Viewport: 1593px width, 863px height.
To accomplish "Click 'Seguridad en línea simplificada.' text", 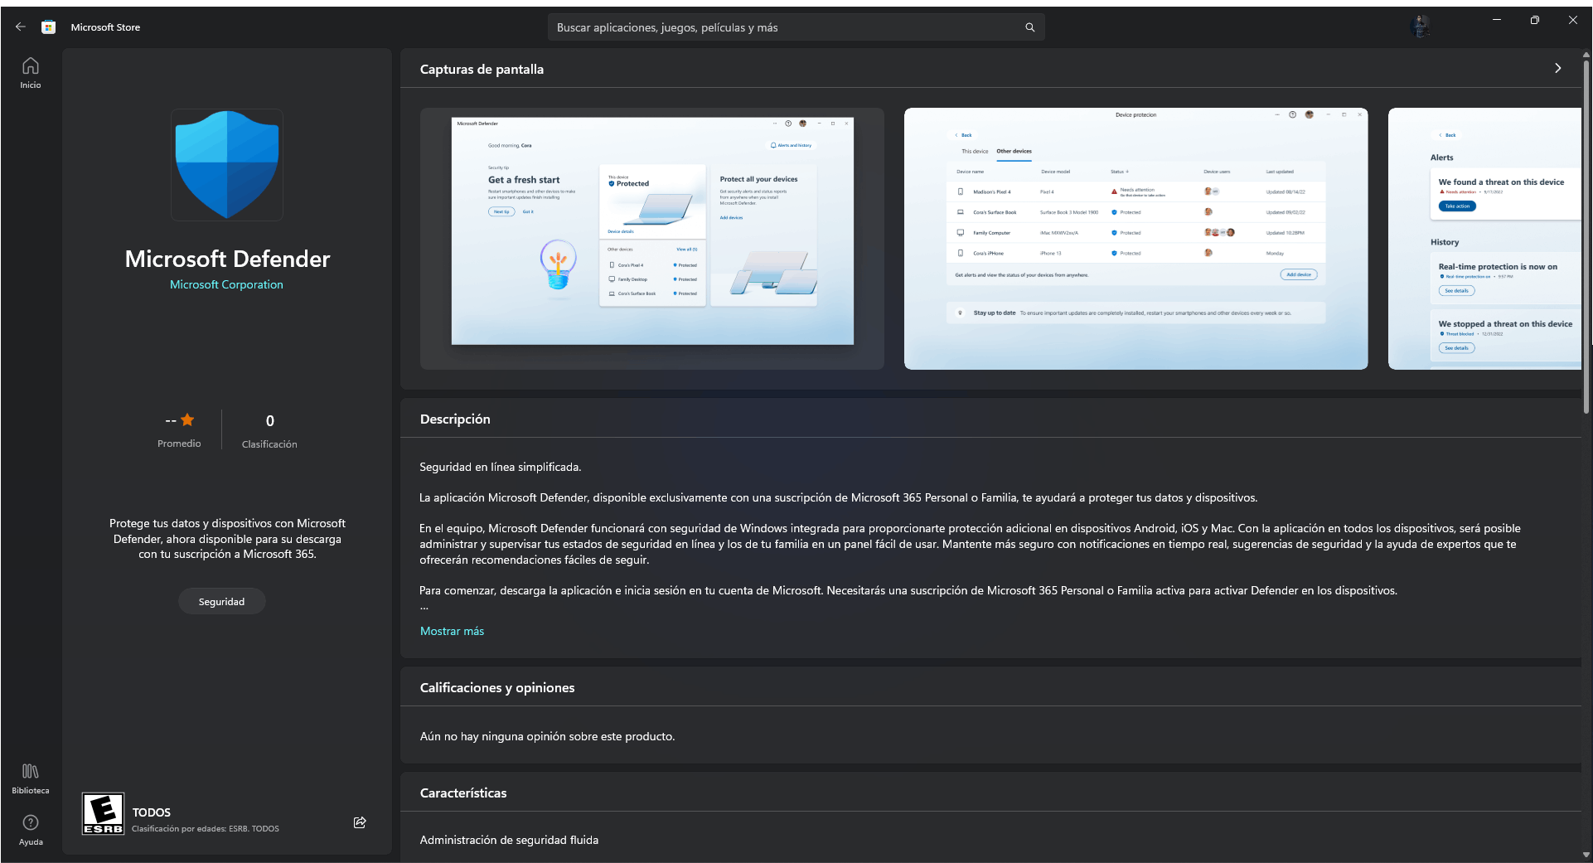I will pyautogui.click(x=501, y=467).
